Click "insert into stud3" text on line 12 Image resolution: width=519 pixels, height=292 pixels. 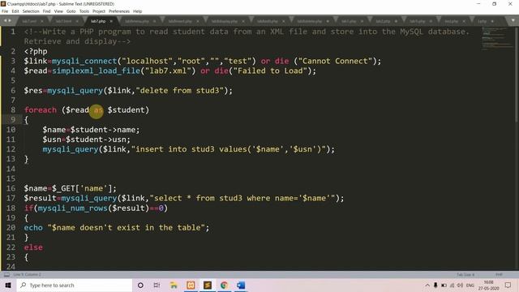(175, 149)
